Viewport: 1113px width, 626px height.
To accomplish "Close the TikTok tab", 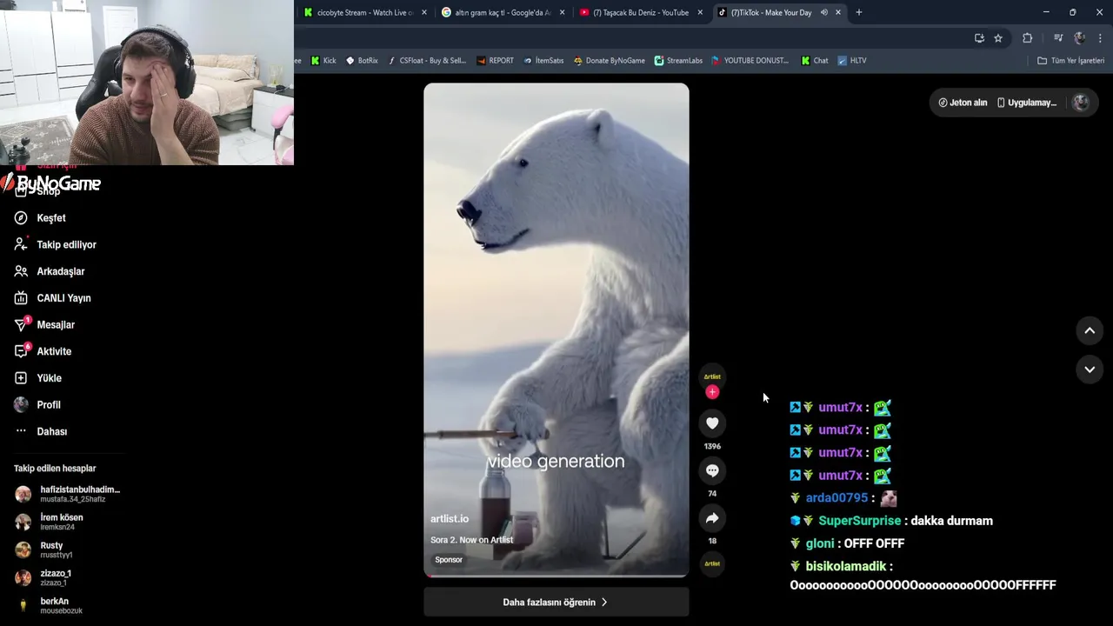I will (x=838, y=12).
